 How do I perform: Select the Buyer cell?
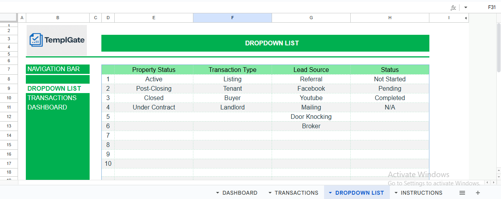tap(232, 98)
